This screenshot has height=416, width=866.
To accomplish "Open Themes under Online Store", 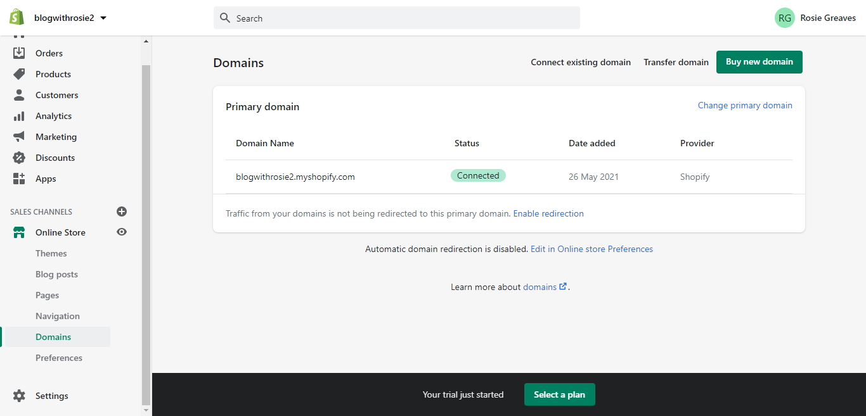I will 51,253.
